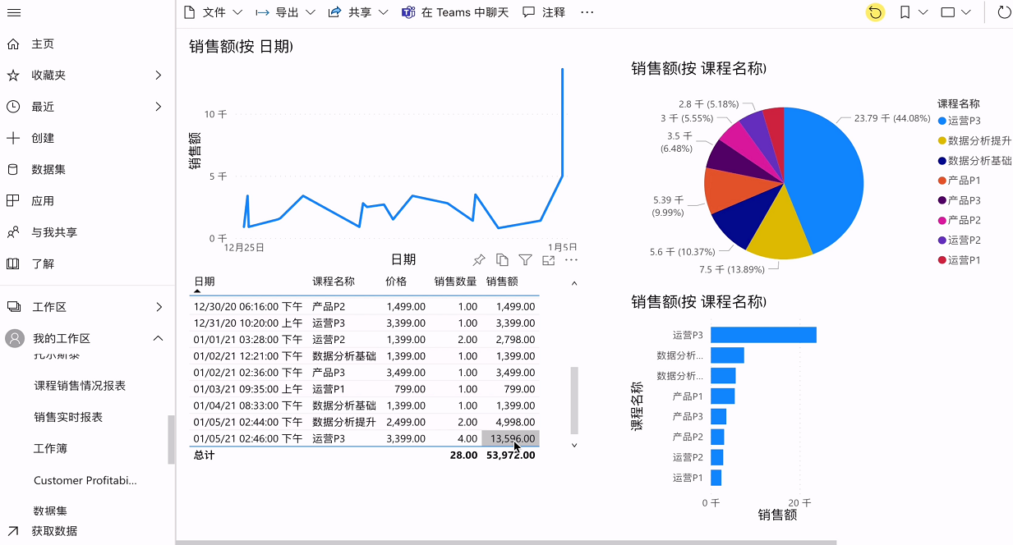The height and width of the screenshot is (545, 1013).
Task: Open the 文件 dropdown menu
Action: coord(213,12)
